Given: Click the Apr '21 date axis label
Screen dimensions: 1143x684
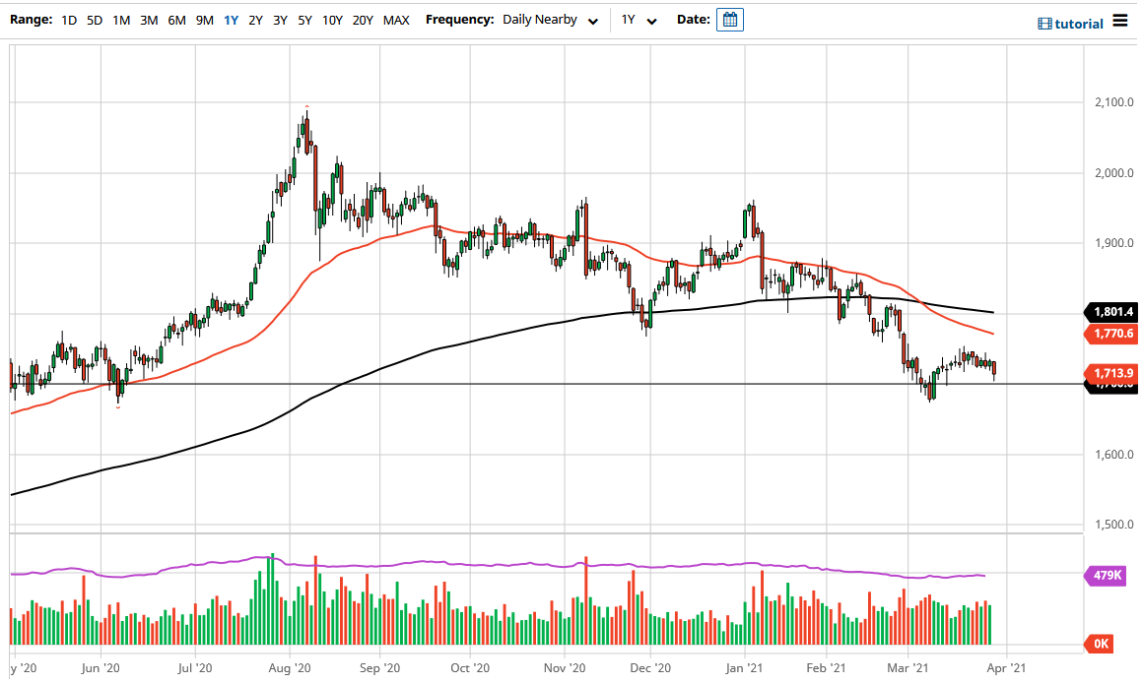Looking at the screenshot, I should [x=1006, y=668].
